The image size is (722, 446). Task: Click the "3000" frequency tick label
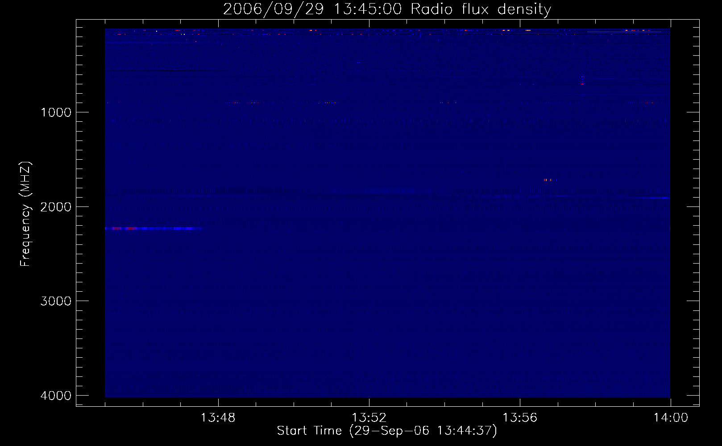click(x=56, y=301)
